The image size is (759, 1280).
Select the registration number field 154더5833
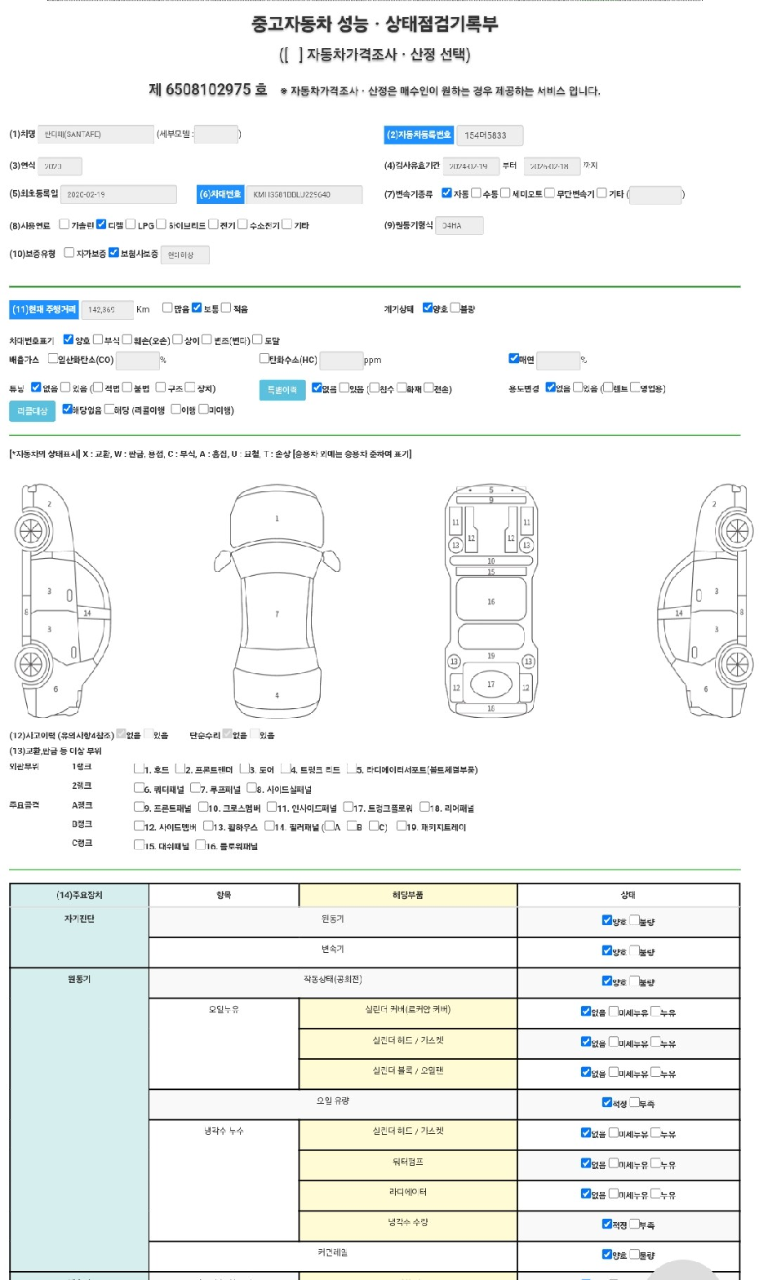point(490,135)
